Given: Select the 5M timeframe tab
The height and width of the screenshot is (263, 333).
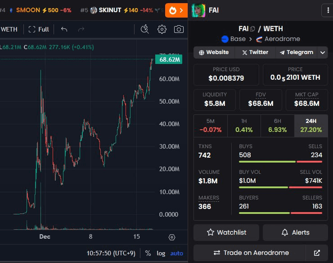Looking at the screenshot, I should [211, 126].
